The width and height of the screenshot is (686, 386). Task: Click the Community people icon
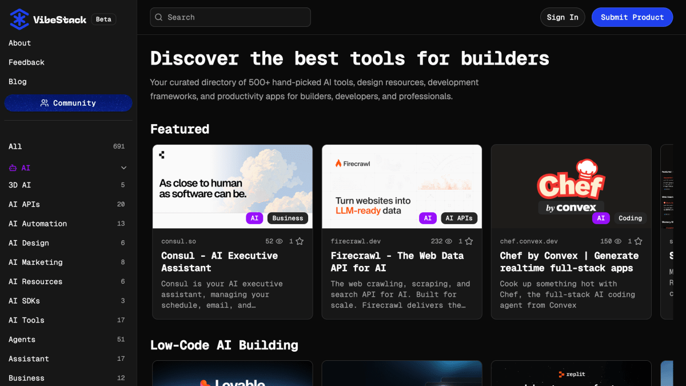tap(45, 103)
